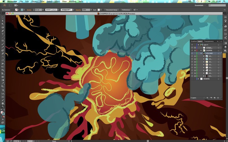Select the Paintbrush tool
Screen dimensions: 228x142
coord(3,44)
